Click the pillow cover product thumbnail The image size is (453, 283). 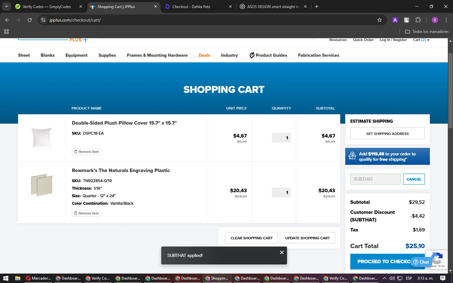click(x=42, y=138)
